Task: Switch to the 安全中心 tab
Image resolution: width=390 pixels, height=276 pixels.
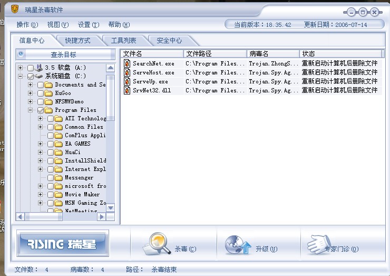Action: pos(169,40)
